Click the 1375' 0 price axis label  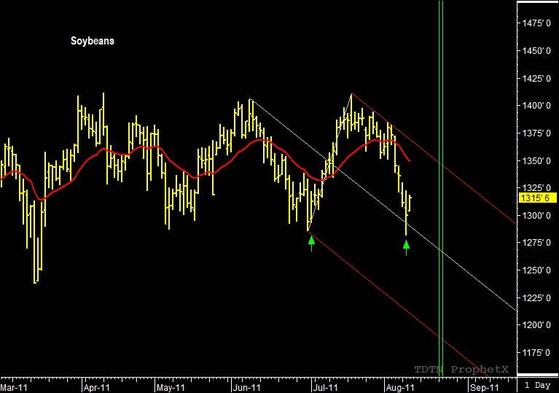536,133
